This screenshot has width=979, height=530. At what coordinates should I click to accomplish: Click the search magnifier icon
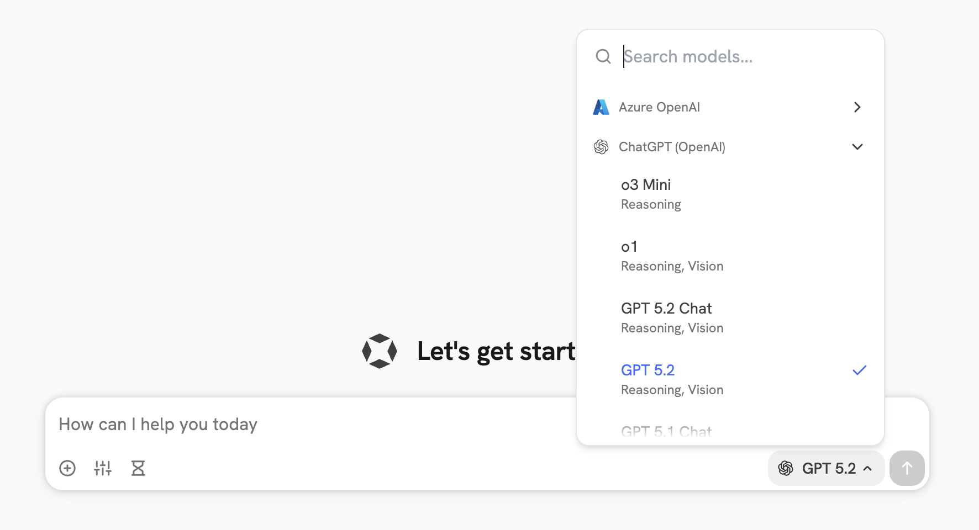(x=603, y=56)
